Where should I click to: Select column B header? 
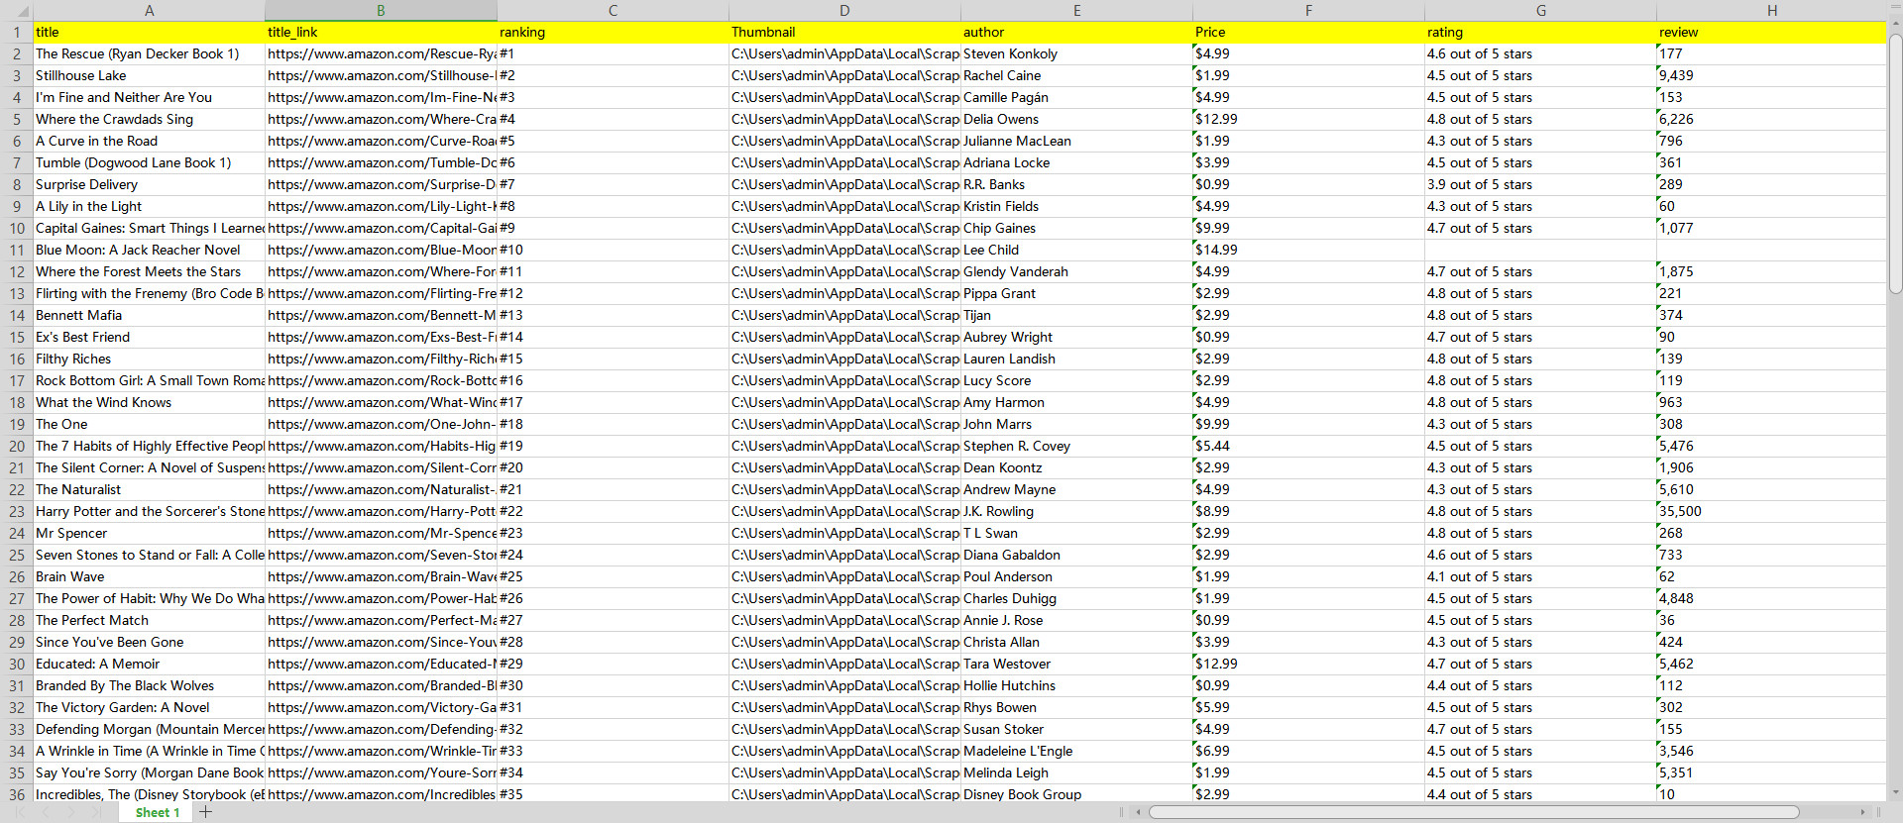click(x=381, y=10)
